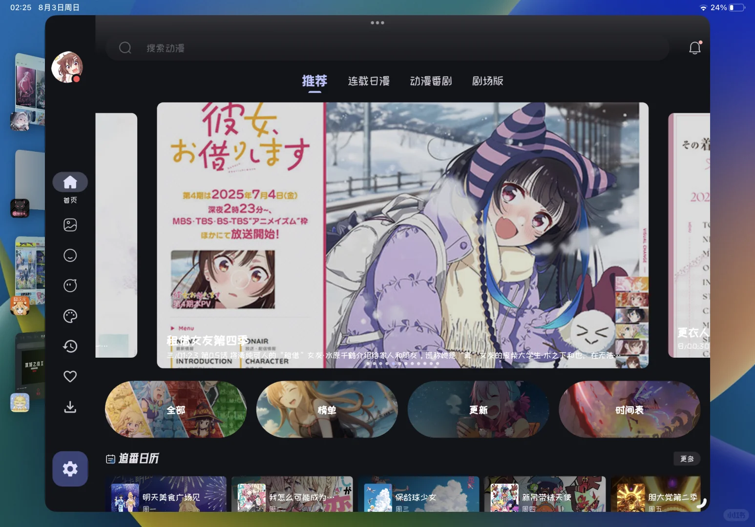Select the smiley face sidebar icon

(x=70, y=255)
